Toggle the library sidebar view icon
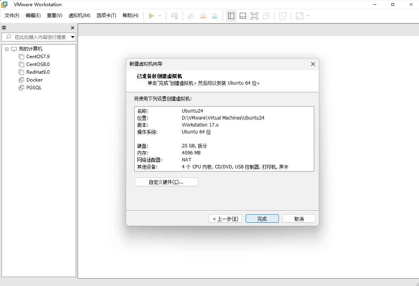 click(231, 16)
